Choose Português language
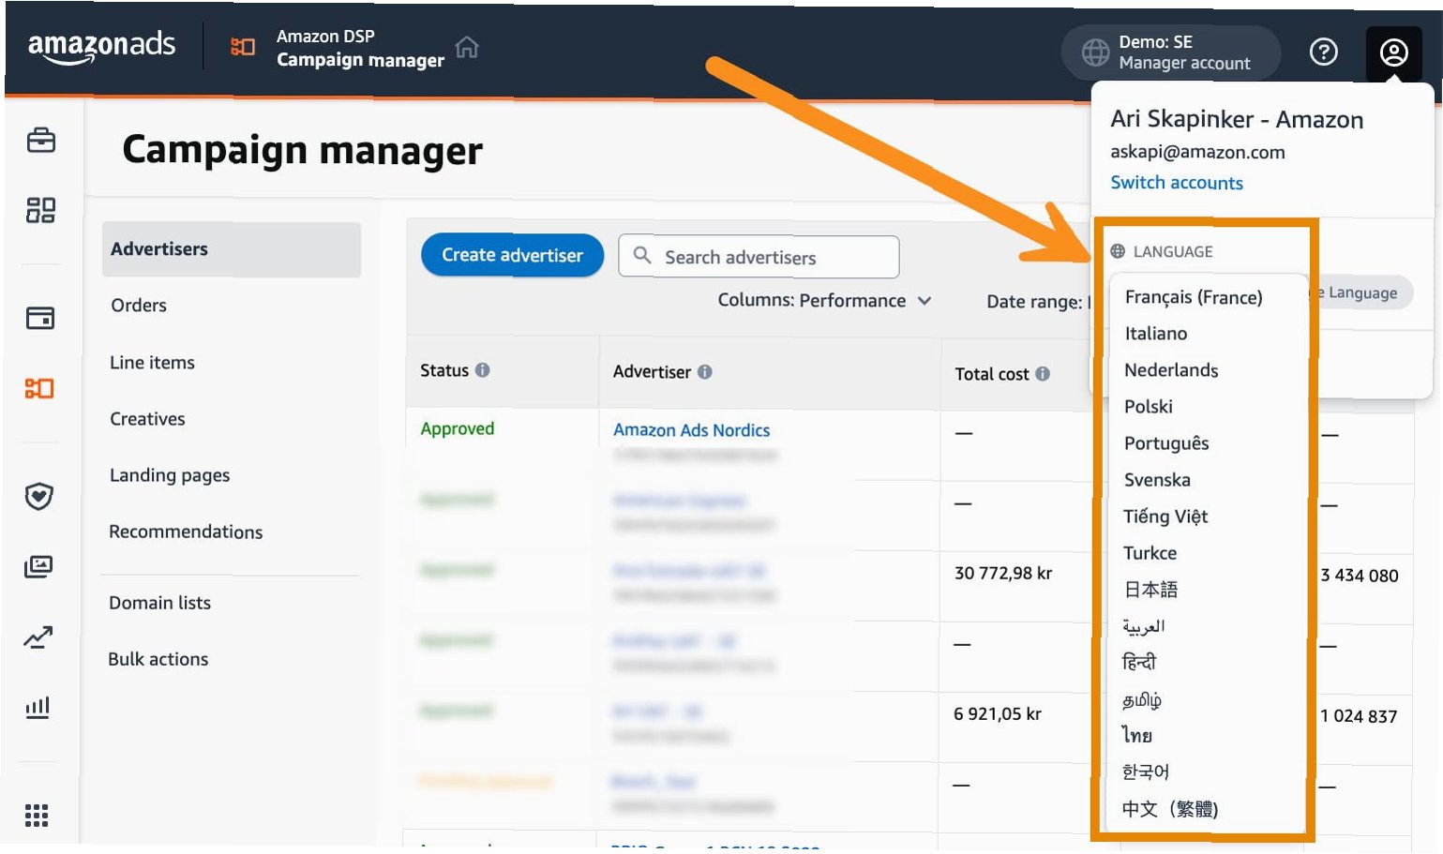The image size is (1443, 854). tap(1166, 443)
